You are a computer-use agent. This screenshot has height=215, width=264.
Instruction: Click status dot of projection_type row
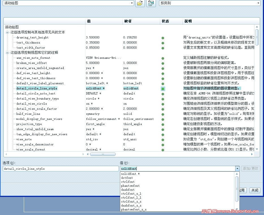163,124
